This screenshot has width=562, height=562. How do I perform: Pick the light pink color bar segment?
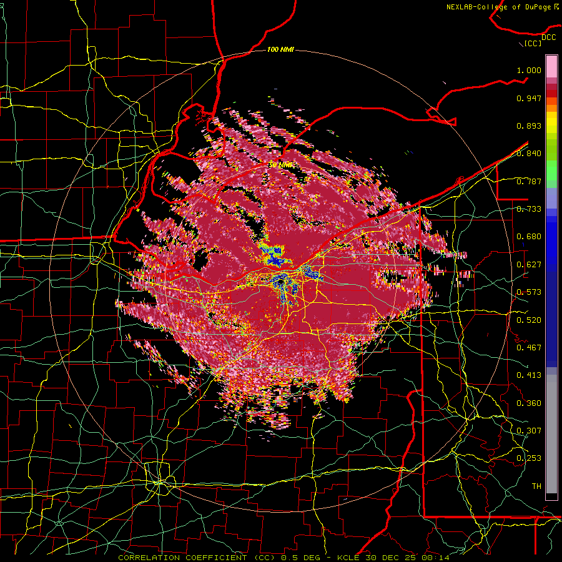551,66
